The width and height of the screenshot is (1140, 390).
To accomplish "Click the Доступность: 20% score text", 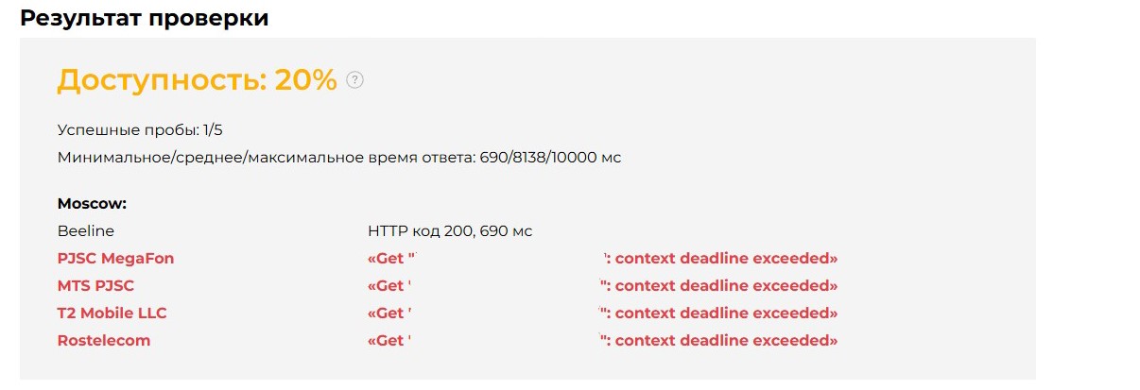I will [x=197, y=80].
